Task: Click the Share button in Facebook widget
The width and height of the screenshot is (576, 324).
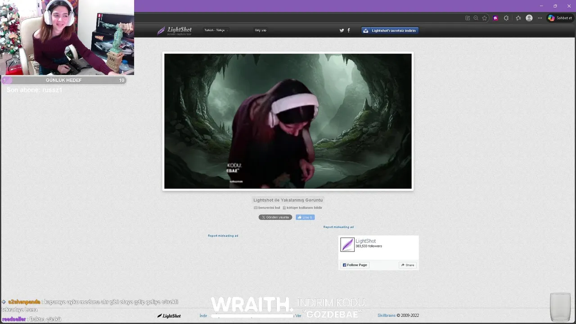Action: pos(408,265)
